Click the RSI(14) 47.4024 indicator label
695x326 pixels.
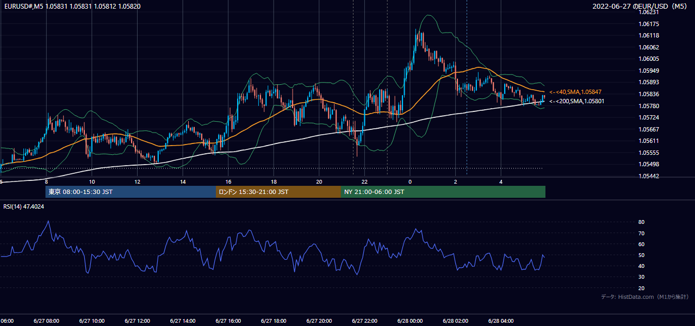24,206
